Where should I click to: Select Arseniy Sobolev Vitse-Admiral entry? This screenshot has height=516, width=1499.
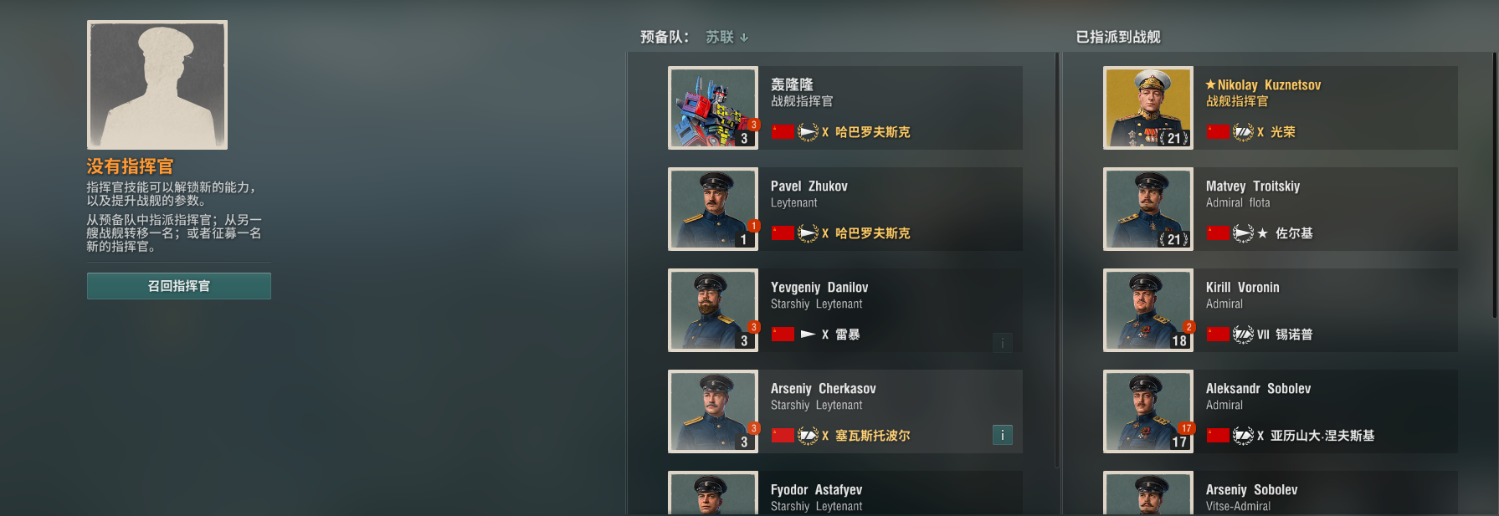tap(1281, 493)
